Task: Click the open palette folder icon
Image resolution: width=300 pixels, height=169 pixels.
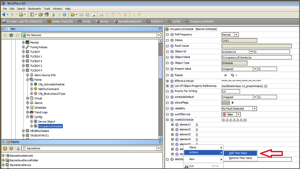Action: click(x=5, y=148)
